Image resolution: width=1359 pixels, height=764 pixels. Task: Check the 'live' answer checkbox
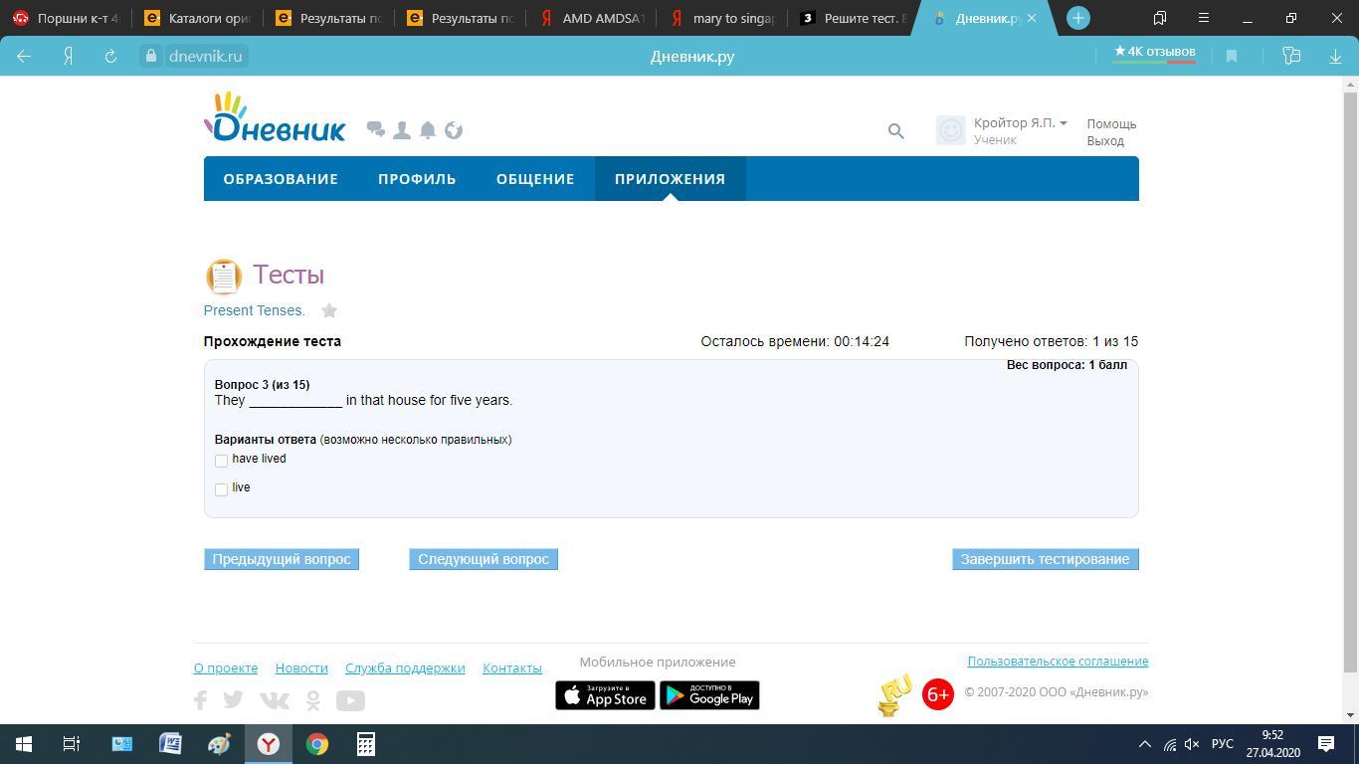coord(221,489)
